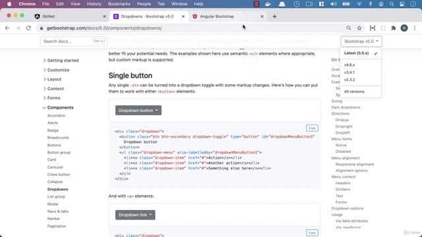Collapse the Components section
The height and width of the screenshot is (237, 422).
tap(58, 107)
